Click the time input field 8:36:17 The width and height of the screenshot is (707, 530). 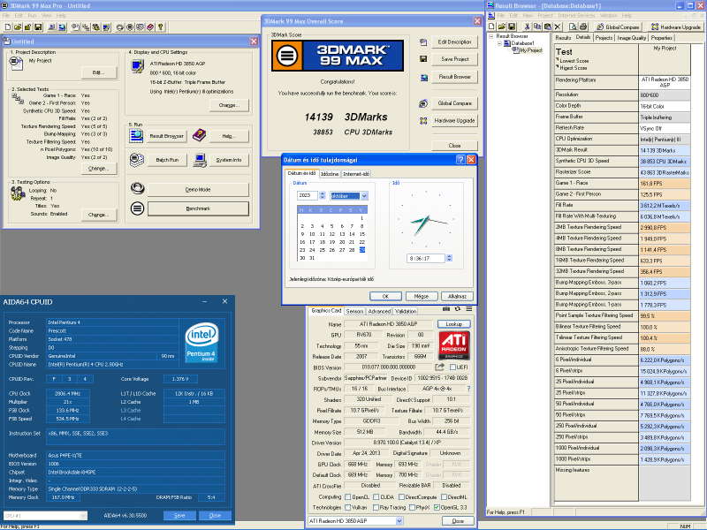(426, 258)
